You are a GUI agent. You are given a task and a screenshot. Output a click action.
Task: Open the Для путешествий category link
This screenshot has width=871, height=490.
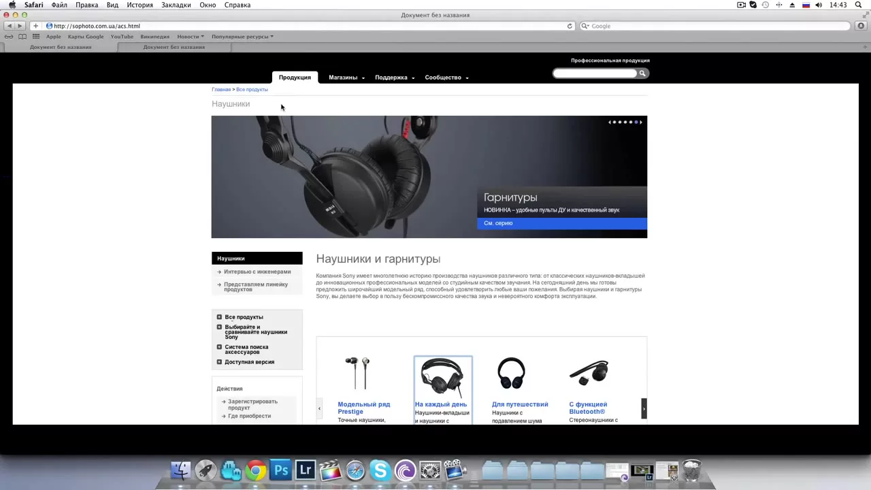[x=520, y=404]
